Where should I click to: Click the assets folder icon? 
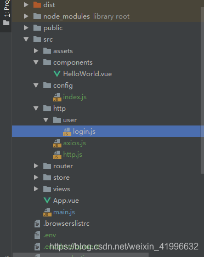point(47,51)
